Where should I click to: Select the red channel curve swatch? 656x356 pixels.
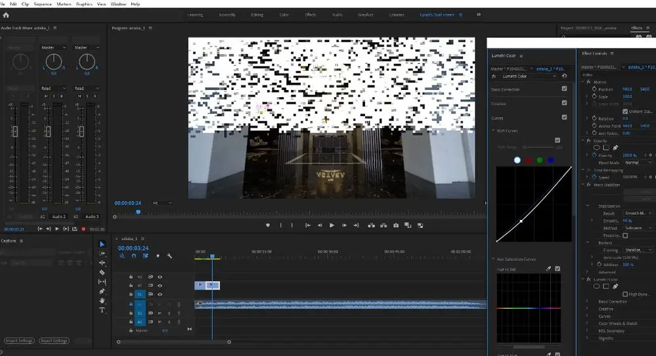coord(528,160)
